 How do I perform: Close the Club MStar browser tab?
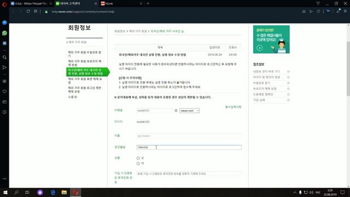[x=51, y=4]
